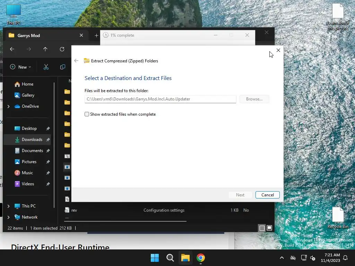
Task: Open network status in system tray
Action: [304, 258]
